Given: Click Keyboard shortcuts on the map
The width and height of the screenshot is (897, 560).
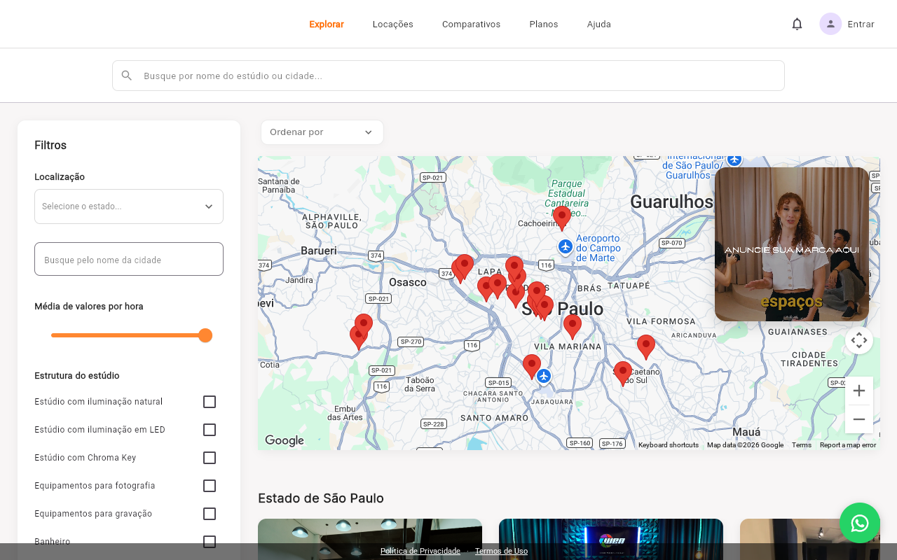Looking at the screenshot, I should (669, 445).
